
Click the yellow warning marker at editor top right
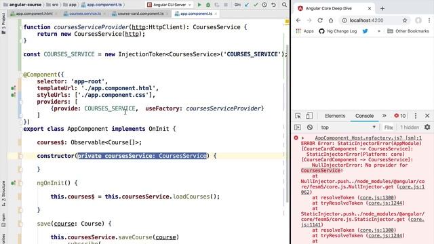287,21
